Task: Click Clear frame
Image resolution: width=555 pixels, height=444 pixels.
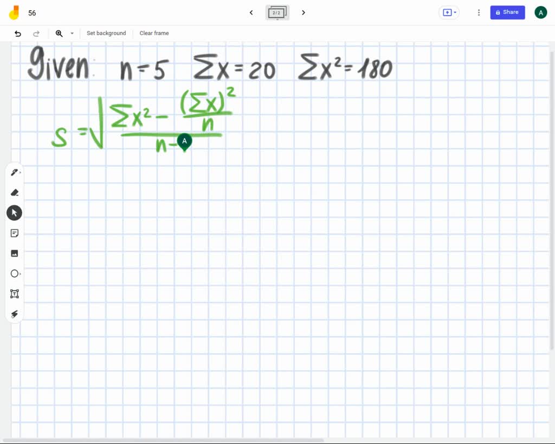Action: [154, 33]
